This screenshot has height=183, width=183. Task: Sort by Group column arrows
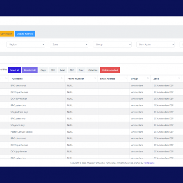148,78
